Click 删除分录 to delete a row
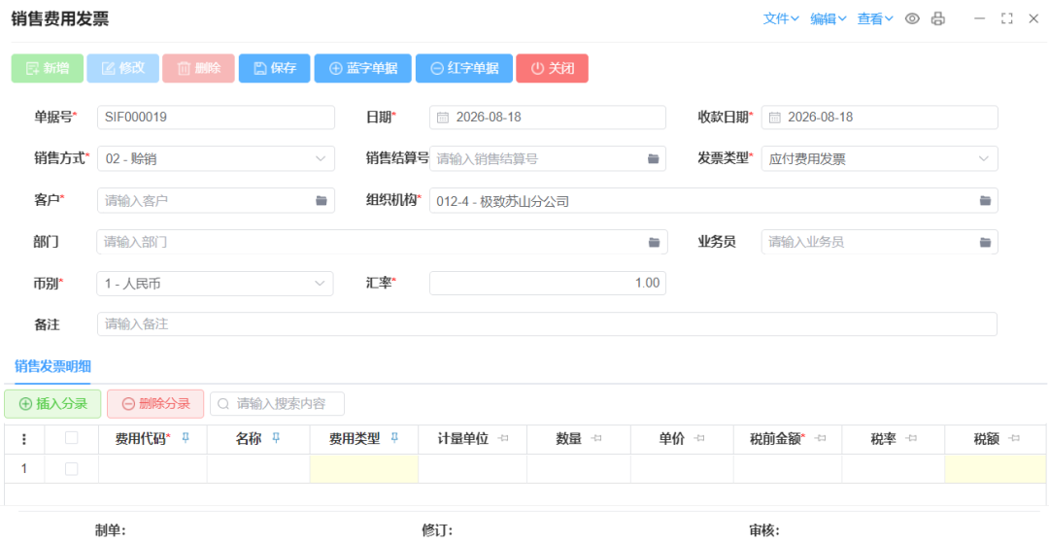This screenshot has height=543, width=1049. tap(155, 404)
